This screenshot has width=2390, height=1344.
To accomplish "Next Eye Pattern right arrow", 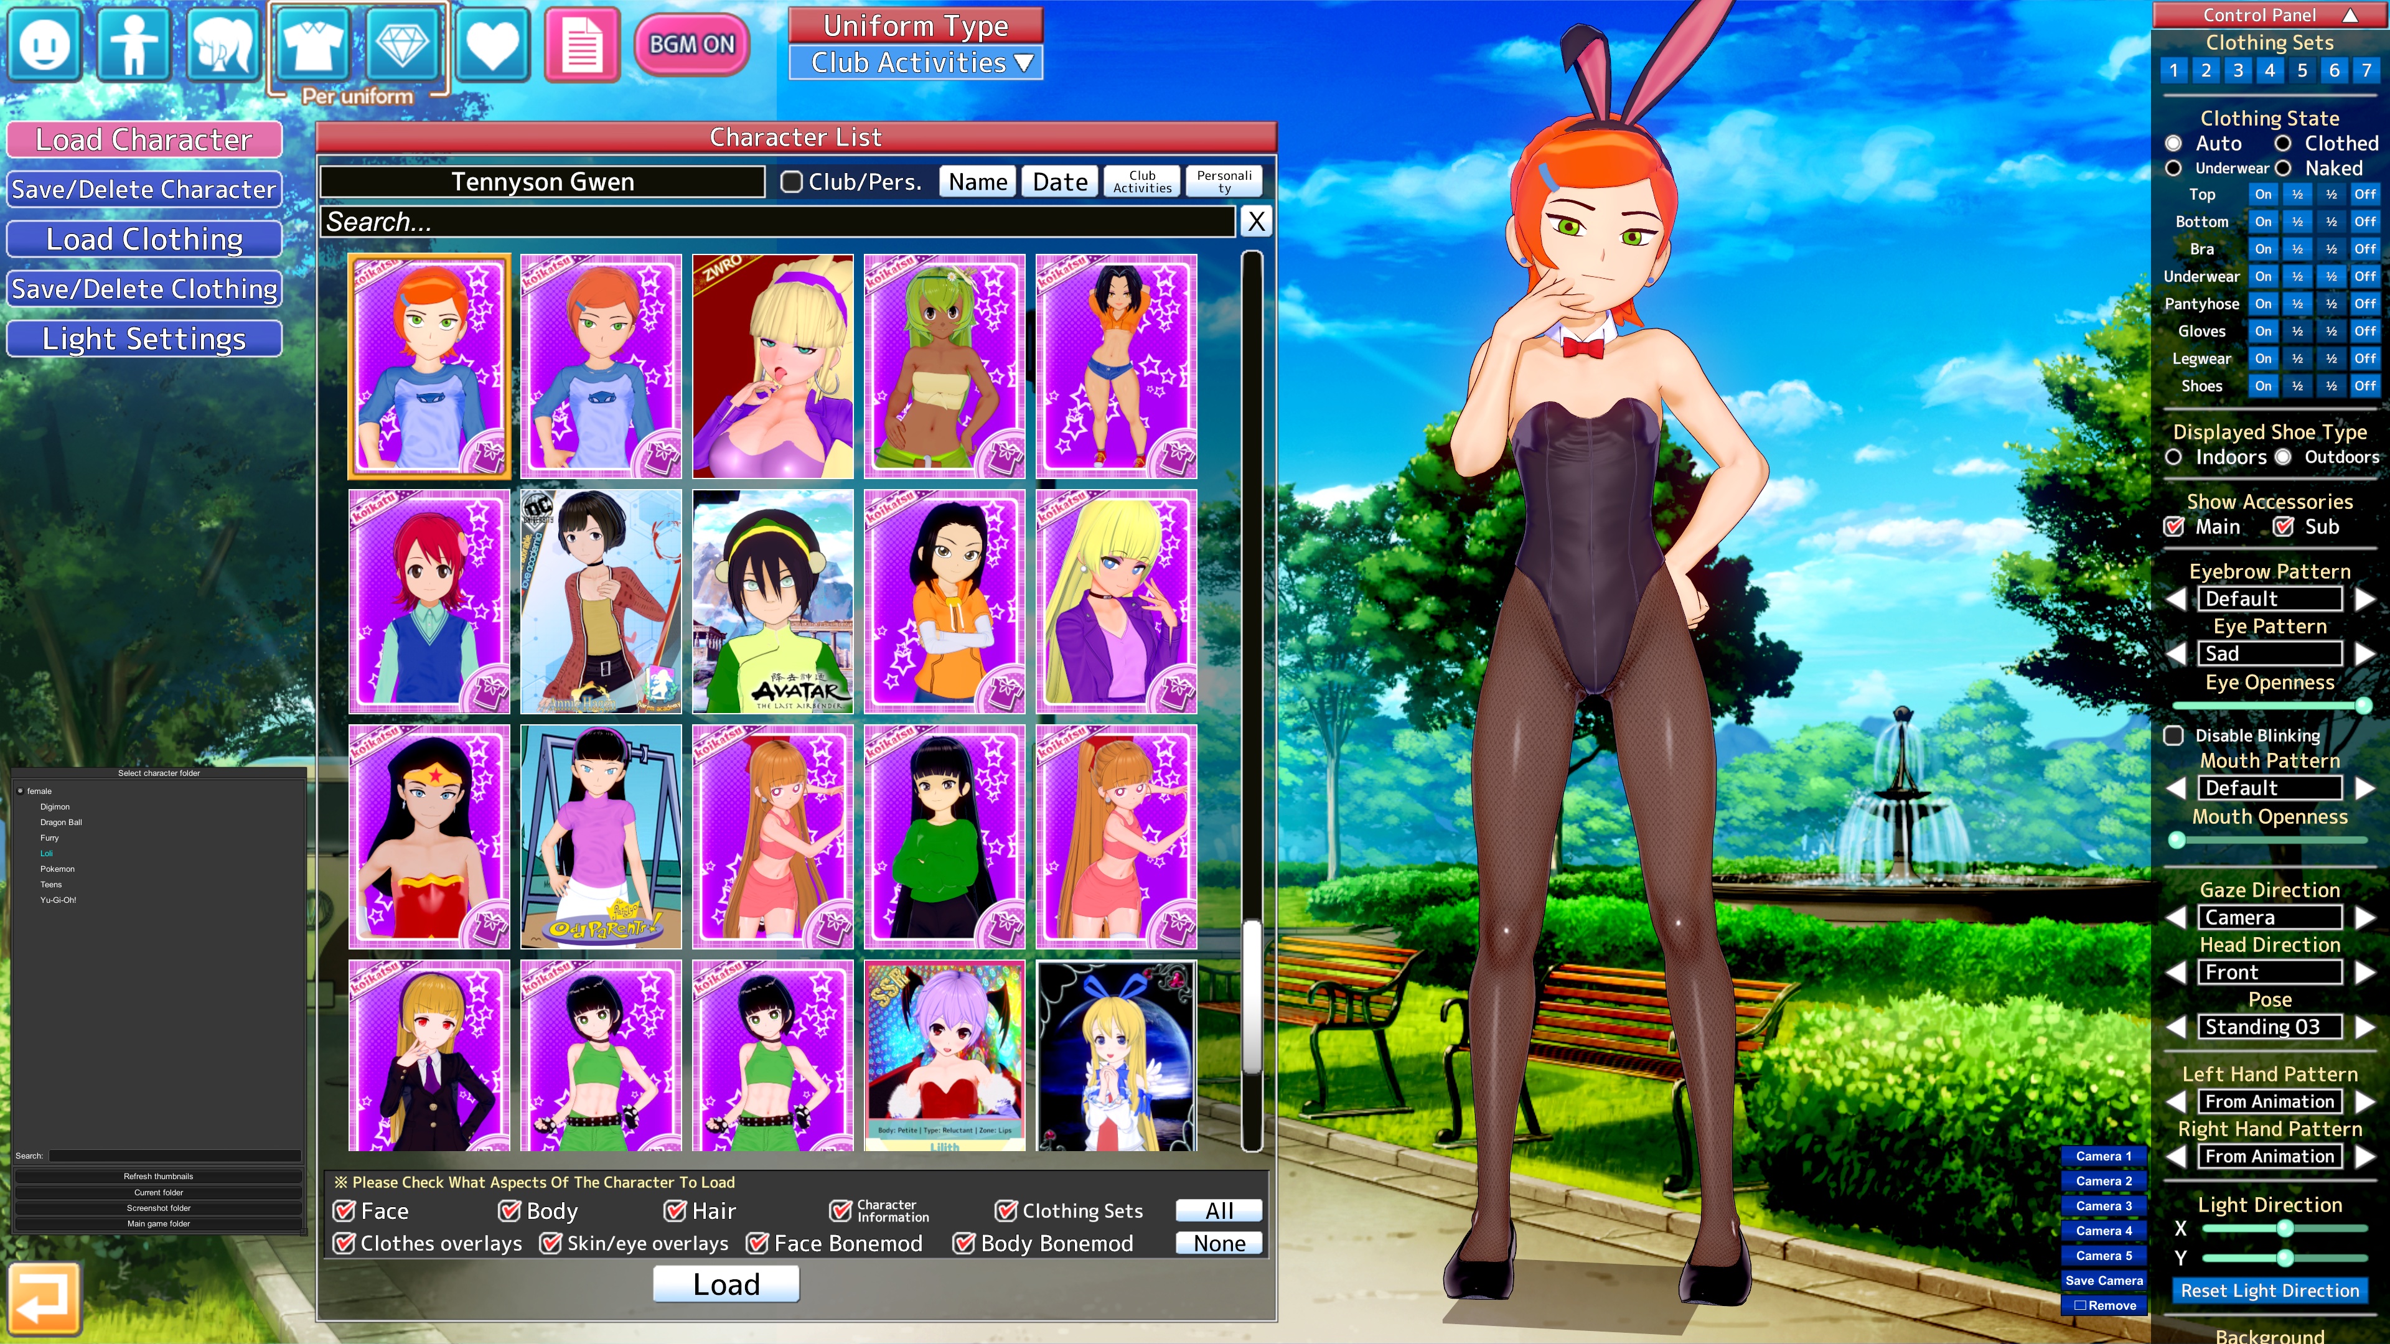I will pyautogui.click(x=2365, y=654).
